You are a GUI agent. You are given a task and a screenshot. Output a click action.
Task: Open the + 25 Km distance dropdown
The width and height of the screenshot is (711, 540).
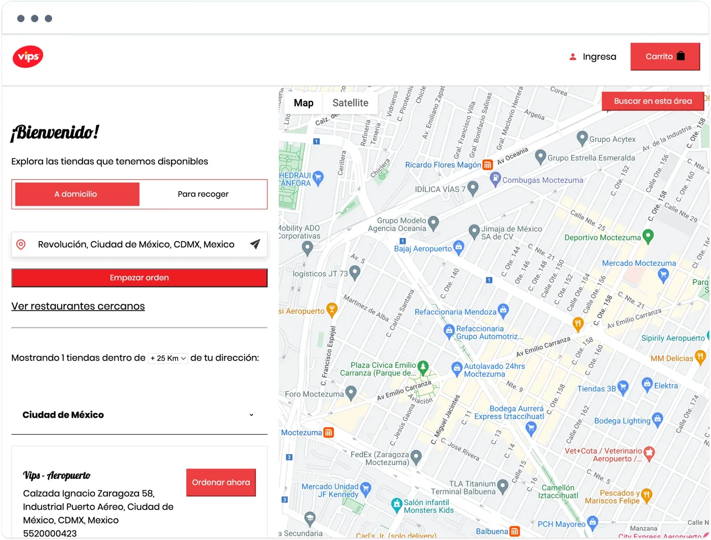tap(168, 358)
